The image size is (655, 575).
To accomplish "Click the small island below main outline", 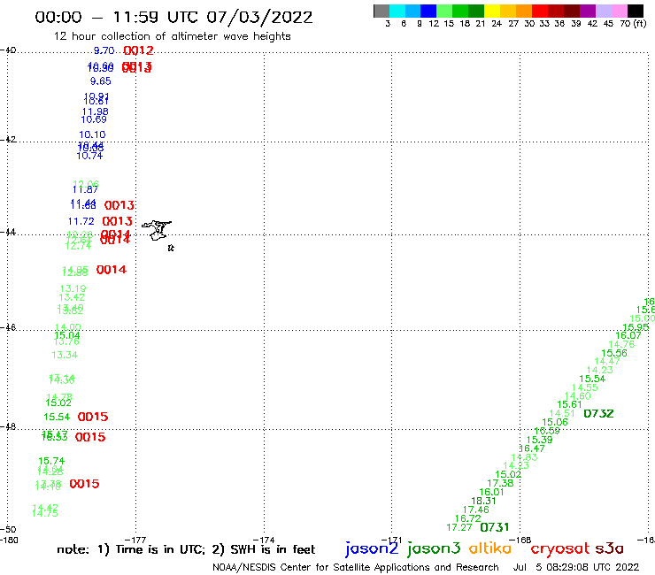I will pos(171,248).
